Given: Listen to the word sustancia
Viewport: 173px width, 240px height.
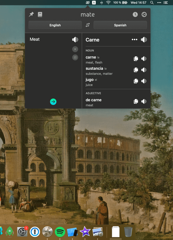Looking at the screenshot, I should pos(144,70).
